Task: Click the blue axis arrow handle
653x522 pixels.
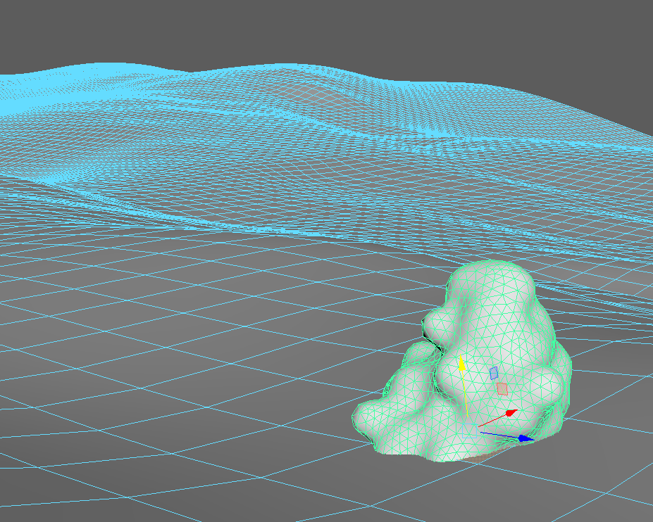Action: (x=524, y=438)
